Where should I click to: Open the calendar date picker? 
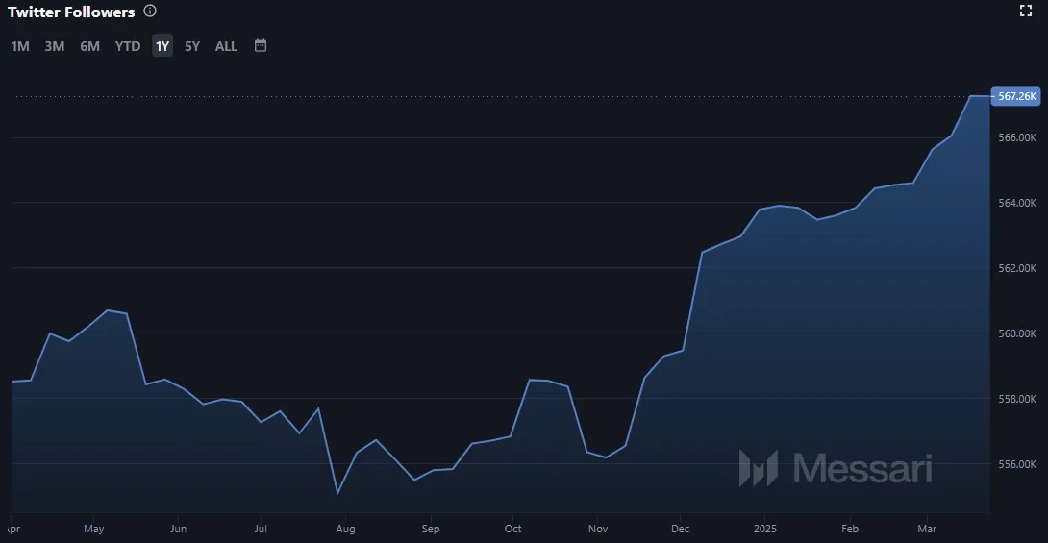pos(261,45)
